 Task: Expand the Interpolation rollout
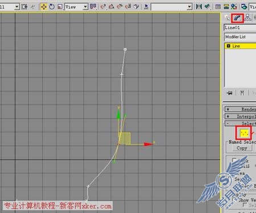pos(241,116)
